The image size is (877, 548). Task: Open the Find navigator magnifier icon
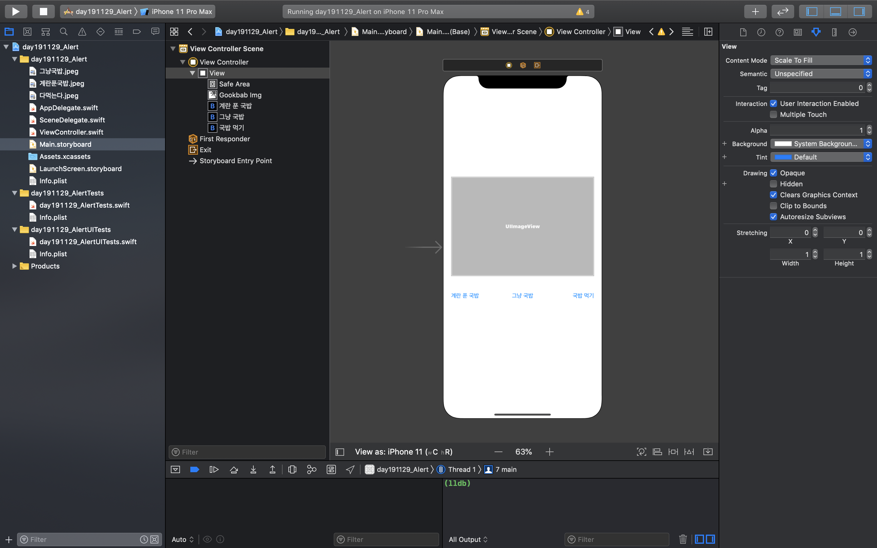tap(64, 32)
